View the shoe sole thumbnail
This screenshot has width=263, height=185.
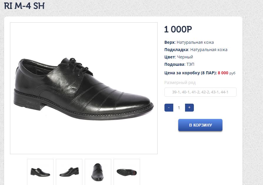pos(127,171)
